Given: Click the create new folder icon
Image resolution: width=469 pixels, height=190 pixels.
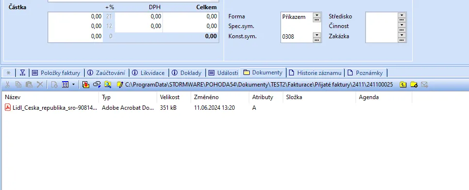Looking at the screenshot, I should point(414,85).
